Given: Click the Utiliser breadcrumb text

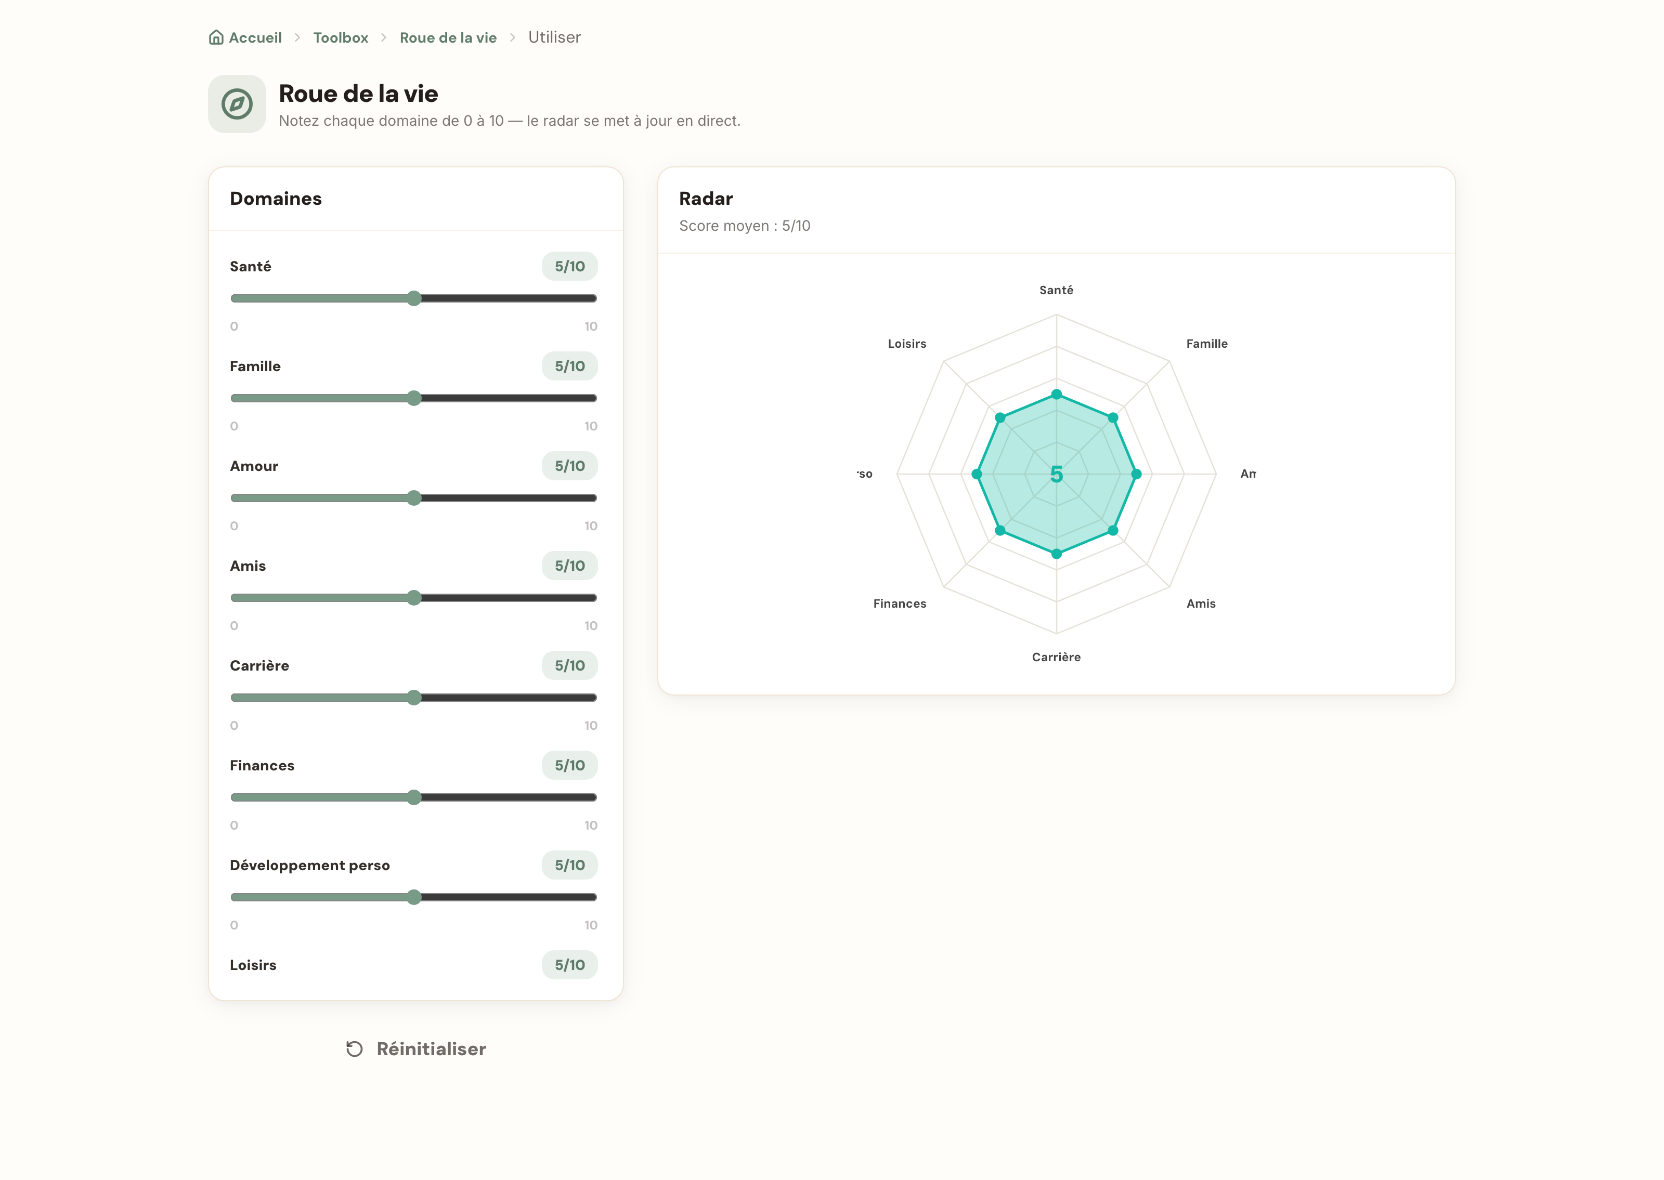Looking at the screenshot, I should tap(554, 37).
